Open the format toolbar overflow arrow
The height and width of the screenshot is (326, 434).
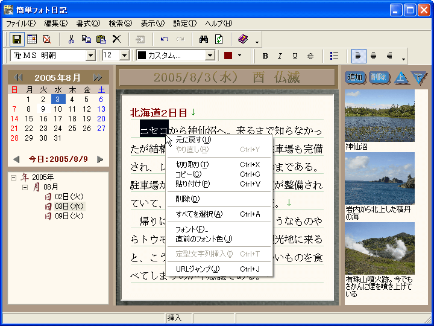coord(403,59)
